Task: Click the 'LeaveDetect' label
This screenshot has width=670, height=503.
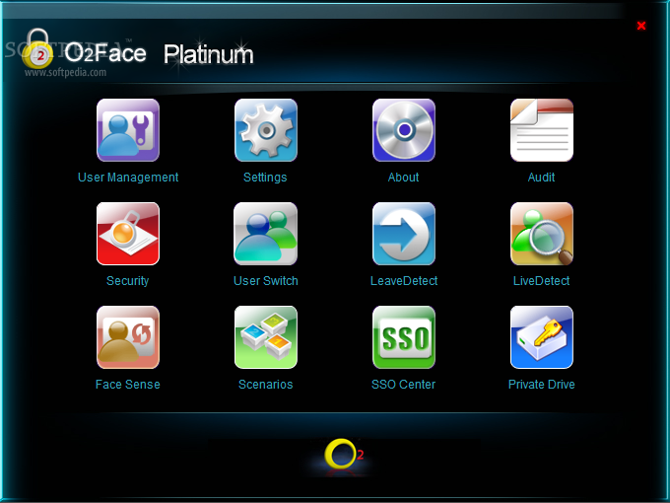Action: point(404,280)
